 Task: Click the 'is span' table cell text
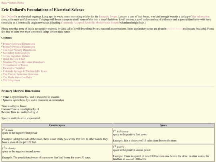point(8,130)
